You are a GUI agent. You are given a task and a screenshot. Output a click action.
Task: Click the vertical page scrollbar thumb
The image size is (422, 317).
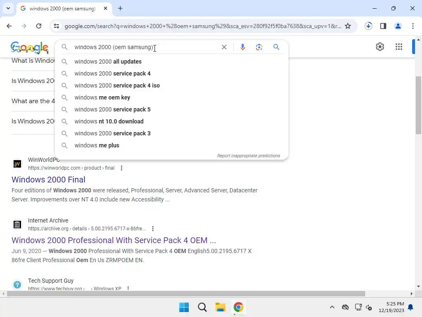click(x=418, y=105)
